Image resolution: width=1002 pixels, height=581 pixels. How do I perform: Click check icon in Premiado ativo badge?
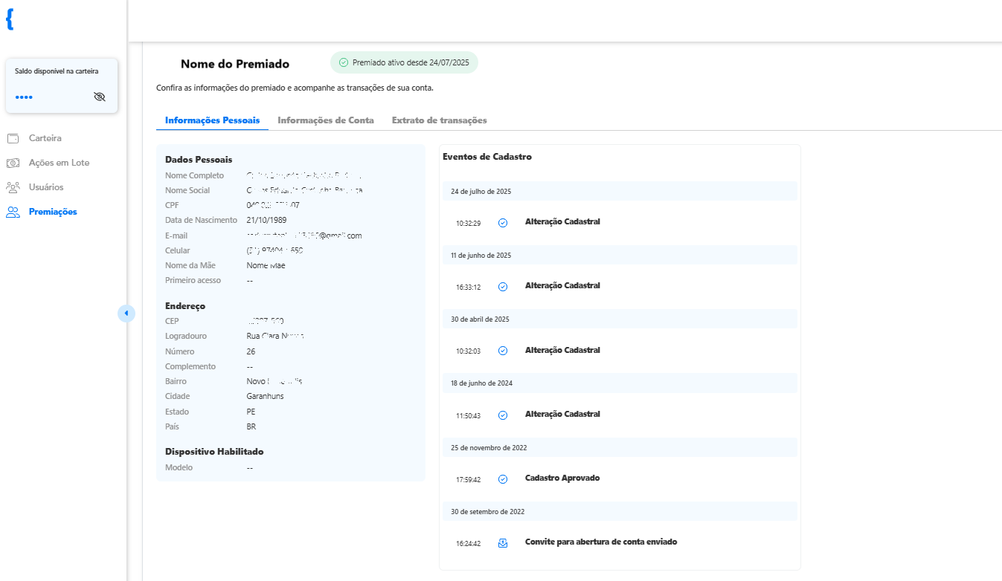click(344, 62)
